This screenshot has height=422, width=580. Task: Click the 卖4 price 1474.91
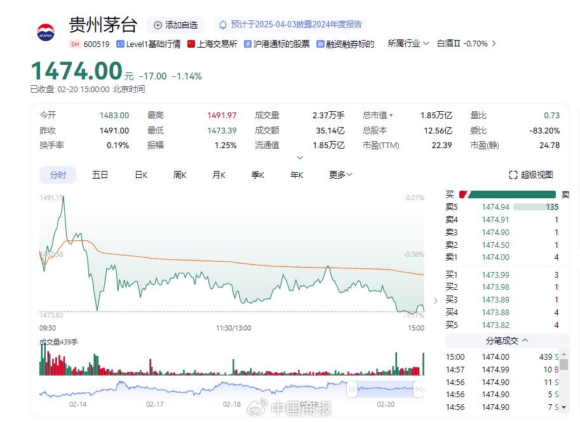(496, 219)
